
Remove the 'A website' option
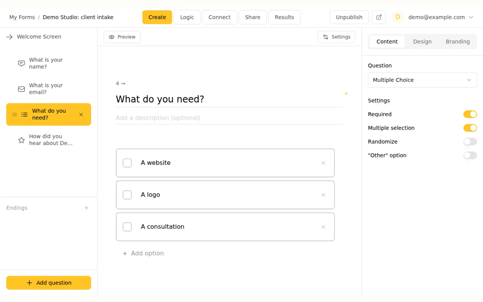coord(323,163)
